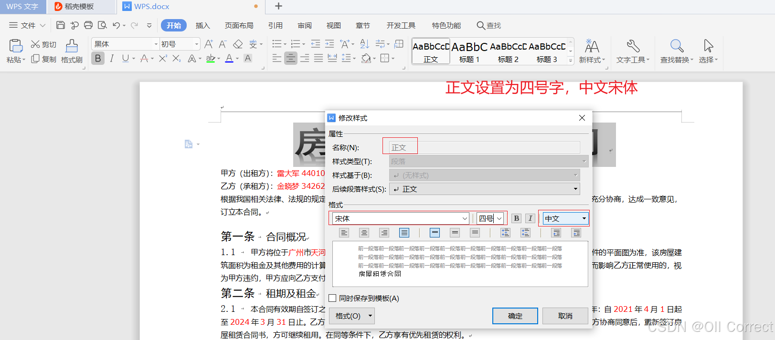Open the New Style (新样式) tool
The height and width of the screenshot is (340, 775).
pos(592,52)
